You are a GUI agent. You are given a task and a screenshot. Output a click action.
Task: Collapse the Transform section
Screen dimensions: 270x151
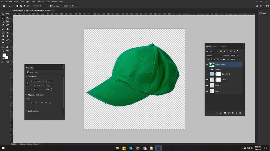coord(26,77)
